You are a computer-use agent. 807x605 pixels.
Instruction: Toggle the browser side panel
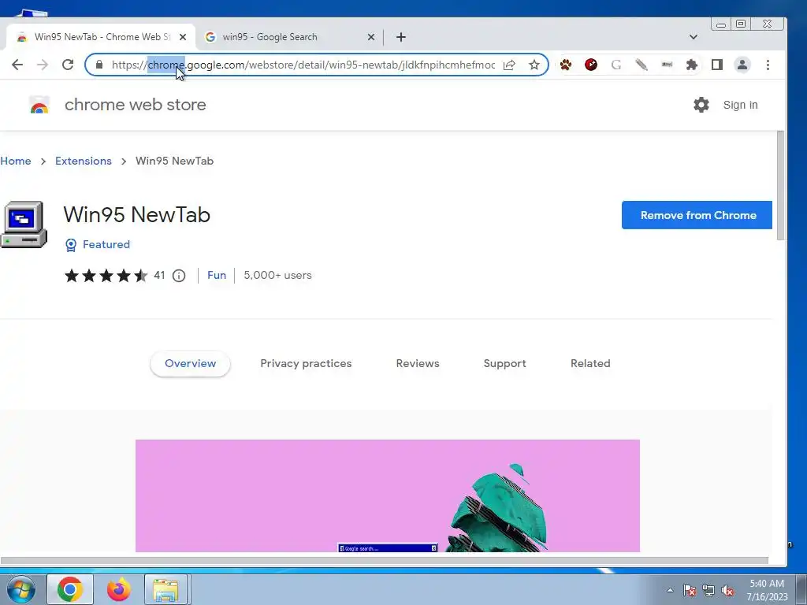coord(717,65)
